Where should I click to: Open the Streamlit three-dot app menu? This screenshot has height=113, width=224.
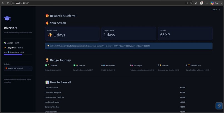(x=220, y=9)
